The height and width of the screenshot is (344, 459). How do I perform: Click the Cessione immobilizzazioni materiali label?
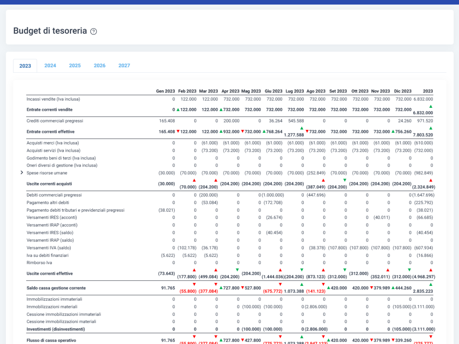tap(62, 321)
